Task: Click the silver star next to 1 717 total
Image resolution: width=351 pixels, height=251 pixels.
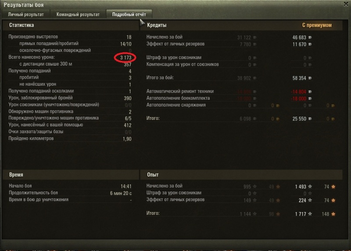Action: [x=310, y=214]
